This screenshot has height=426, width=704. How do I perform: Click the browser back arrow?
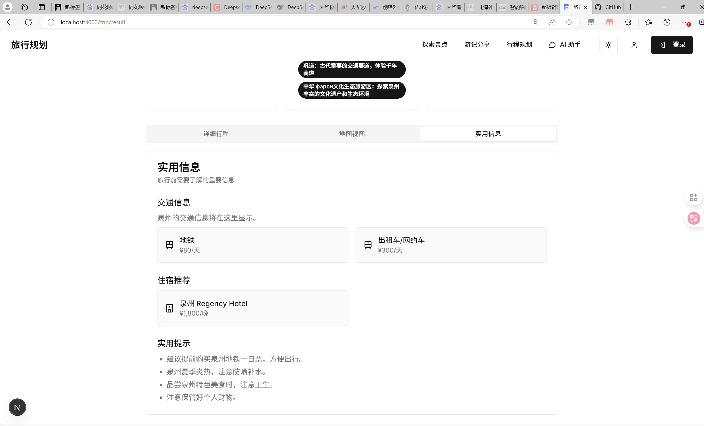pyautogui.click(x=10, y=22)
